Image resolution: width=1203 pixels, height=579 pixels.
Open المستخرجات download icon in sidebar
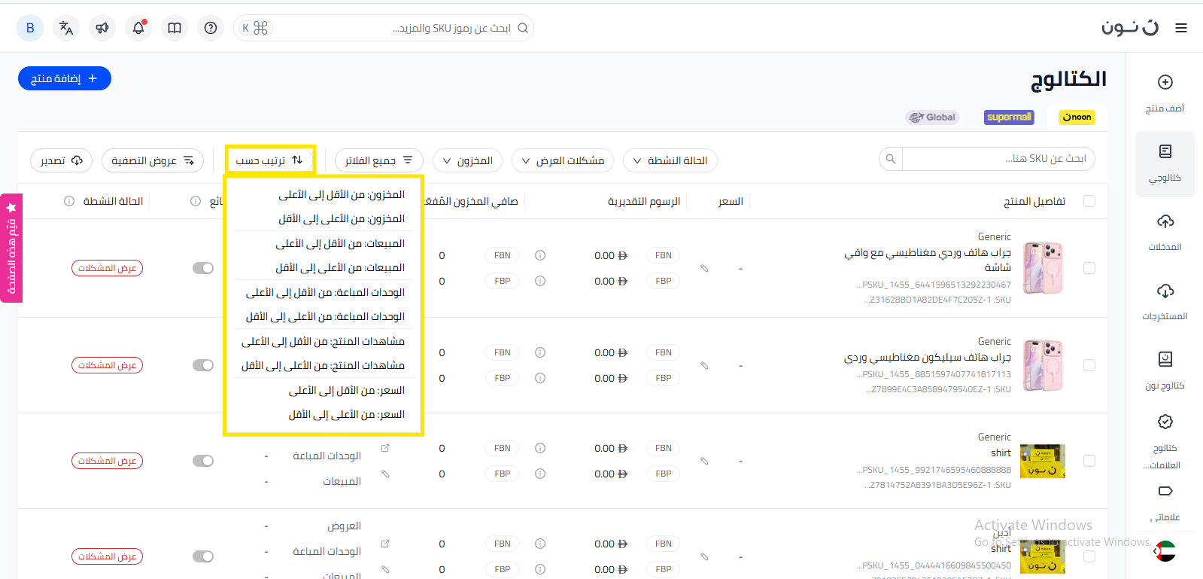click(1165, 300)
